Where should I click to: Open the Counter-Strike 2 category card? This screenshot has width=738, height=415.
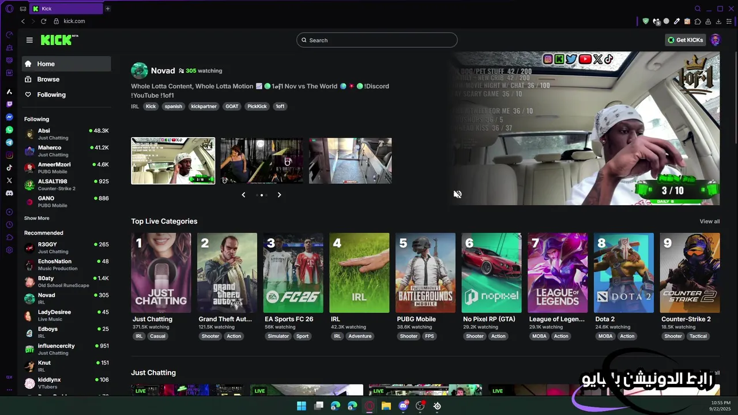690,273
